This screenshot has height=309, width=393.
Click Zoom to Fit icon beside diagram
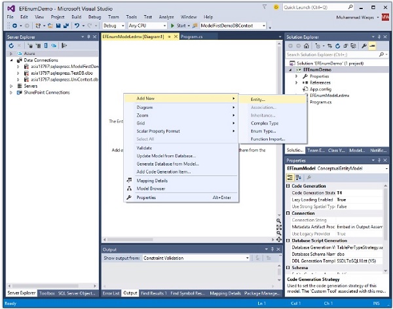pyautogui.click(x=279, y=227)
